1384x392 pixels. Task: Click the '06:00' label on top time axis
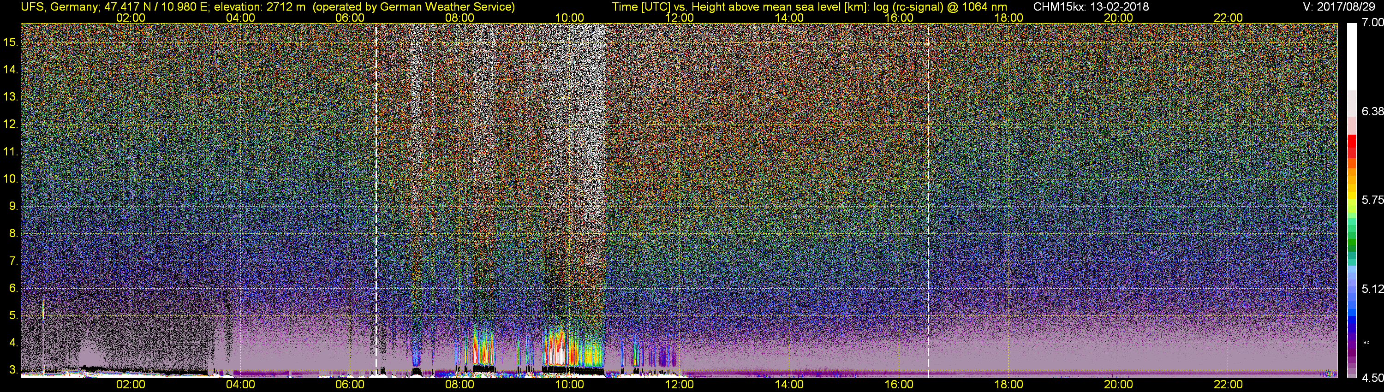(350, 18)
